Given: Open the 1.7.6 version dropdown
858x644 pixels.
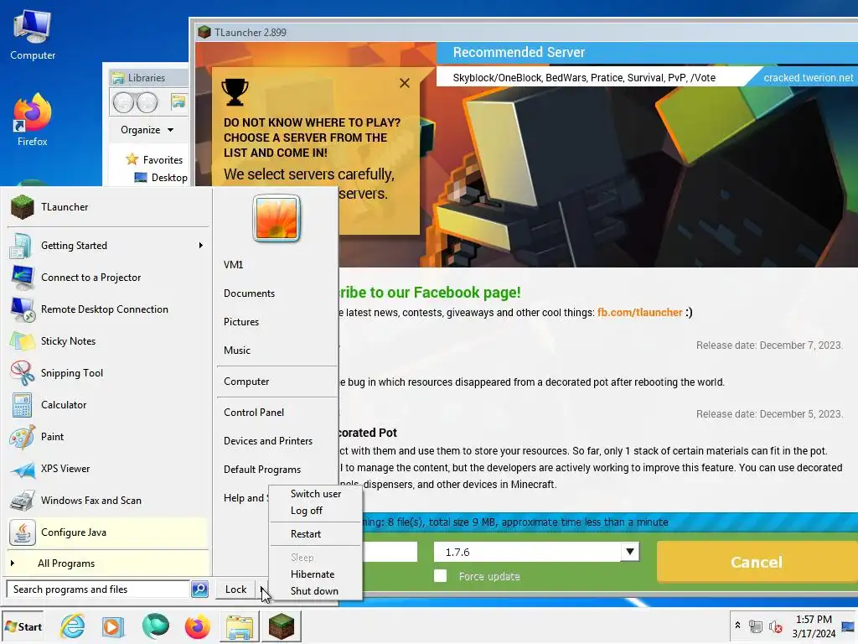Looking at the screenshot, I should 630,552.
